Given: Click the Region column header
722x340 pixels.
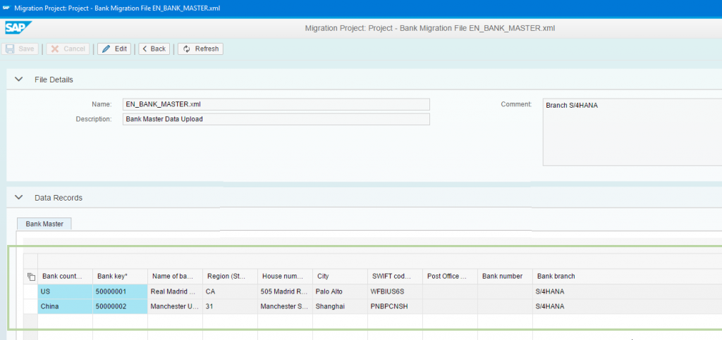Looking at the screenshot, I should pyautogui.click(x=231, y=276).
